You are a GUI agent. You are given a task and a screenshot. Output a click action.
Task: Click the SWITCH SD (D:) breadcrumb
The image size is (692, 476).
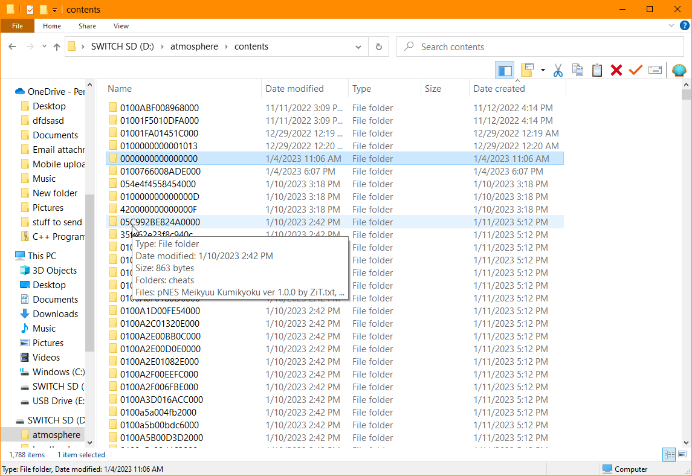123,47
